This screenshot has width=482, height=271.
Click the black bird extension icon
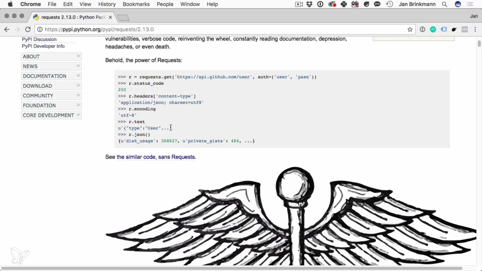(x=454, y=29)
